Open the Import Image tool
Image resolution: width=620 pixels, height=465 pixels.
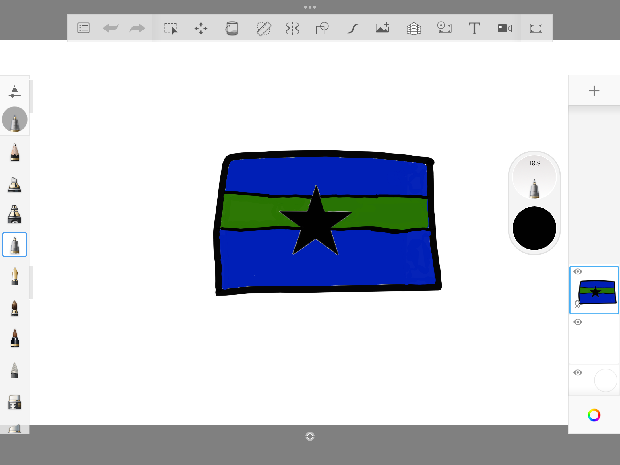tap(382, 28)
